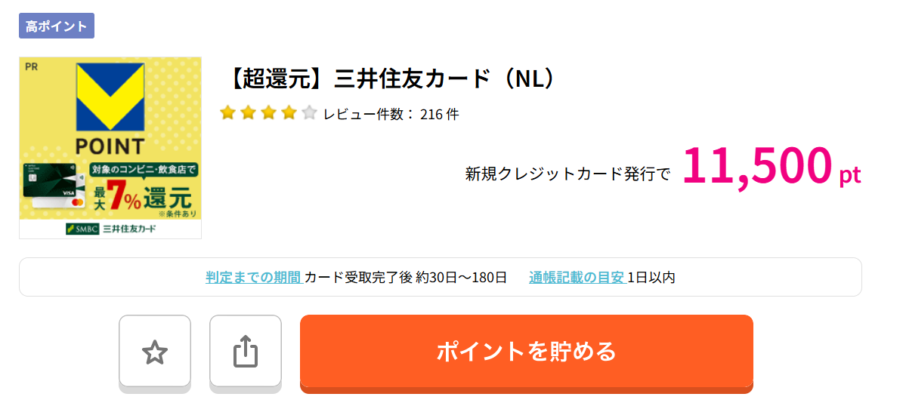Click the first gold rating star
The height and width of the screenshot is (406, 903).
(229, 112)
